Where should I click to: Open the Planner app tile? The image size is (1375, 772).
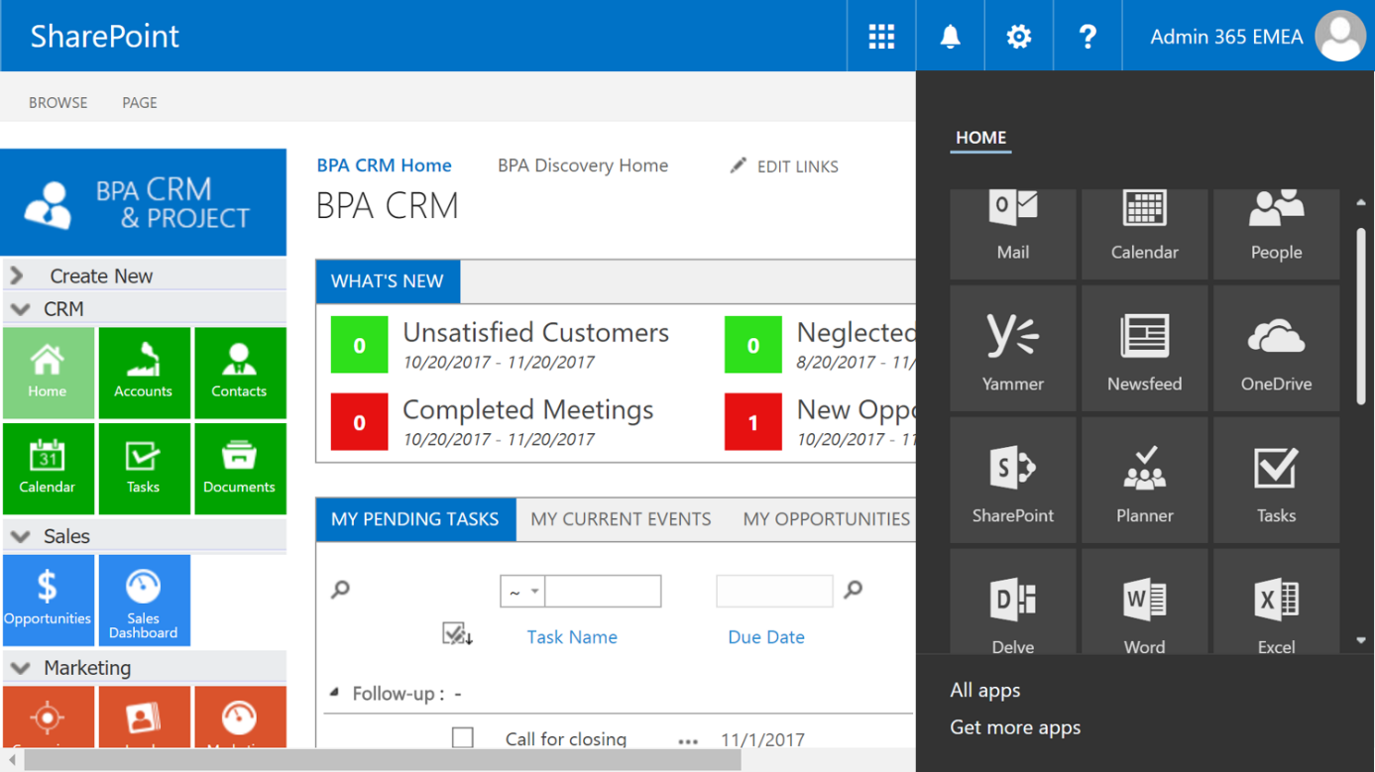point(1144,481)
